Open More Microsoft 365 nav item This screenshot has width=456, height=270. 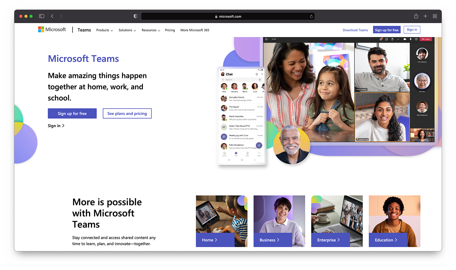[x=195, y=30]
